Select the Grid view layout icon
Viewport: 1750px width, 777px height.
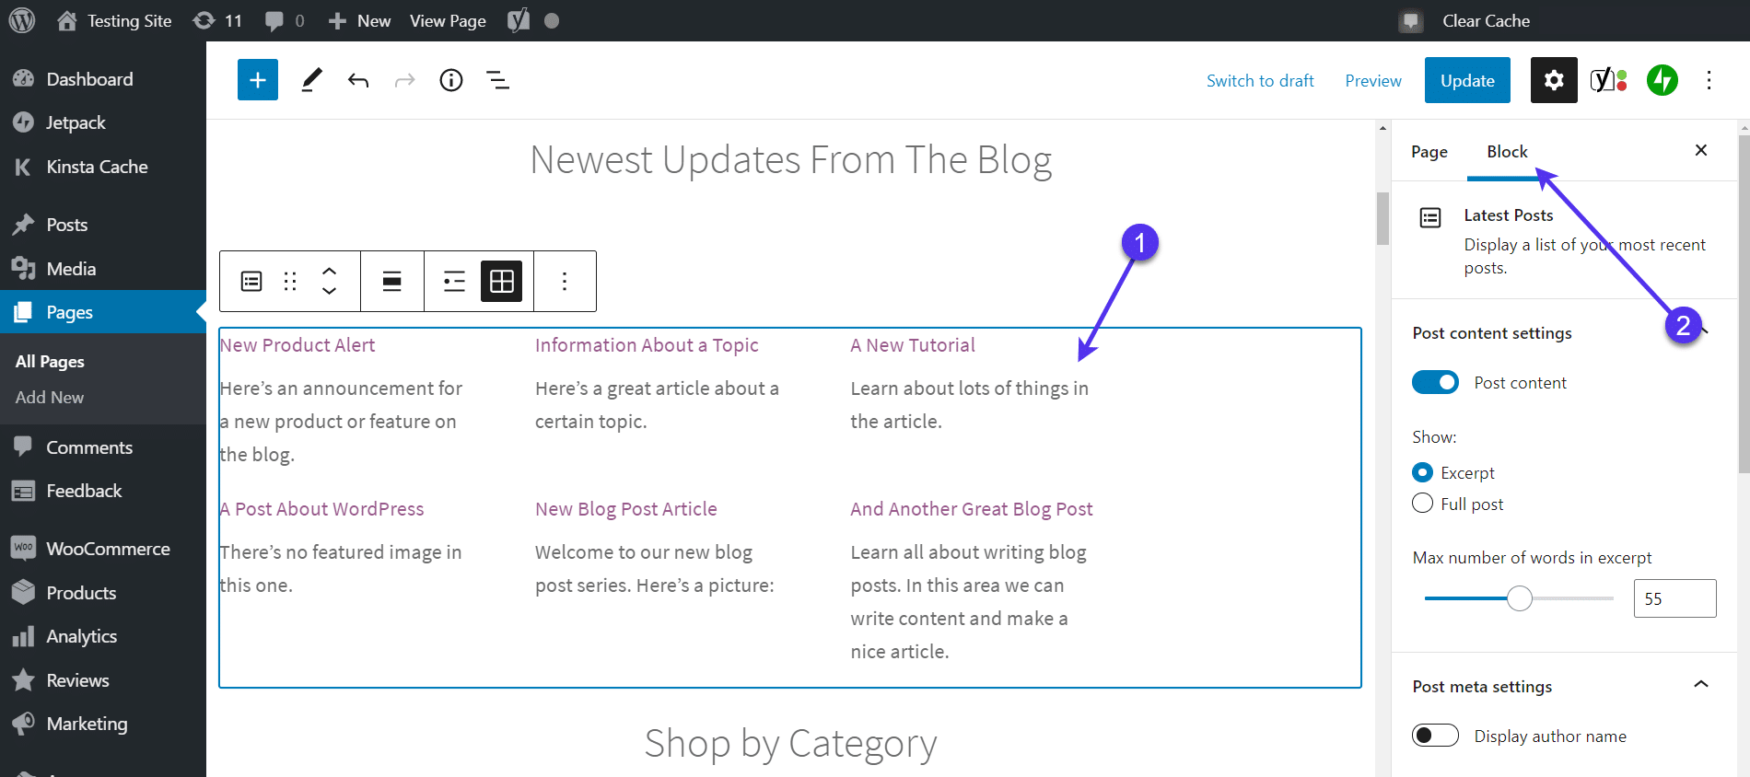(x=502, y=282)
